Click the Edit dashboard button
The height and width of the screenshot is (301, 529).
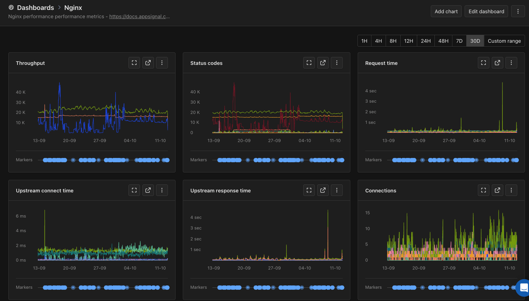(x=486, y=11)
